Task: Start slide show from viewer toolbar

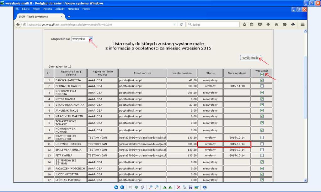Action: pyautogui.click(x=142, y=187)
